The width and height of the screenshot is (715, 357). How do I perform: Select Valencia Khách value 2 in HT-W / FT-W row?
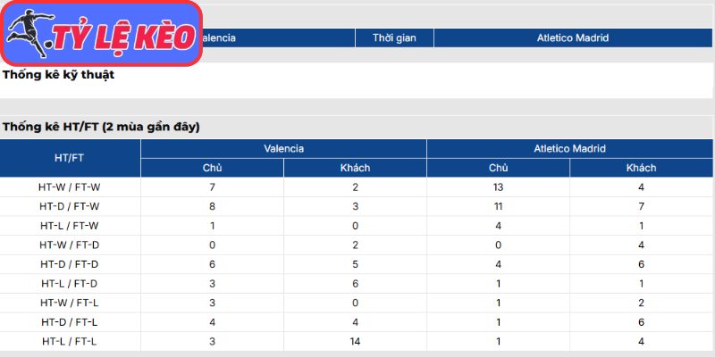coord(355,187)
